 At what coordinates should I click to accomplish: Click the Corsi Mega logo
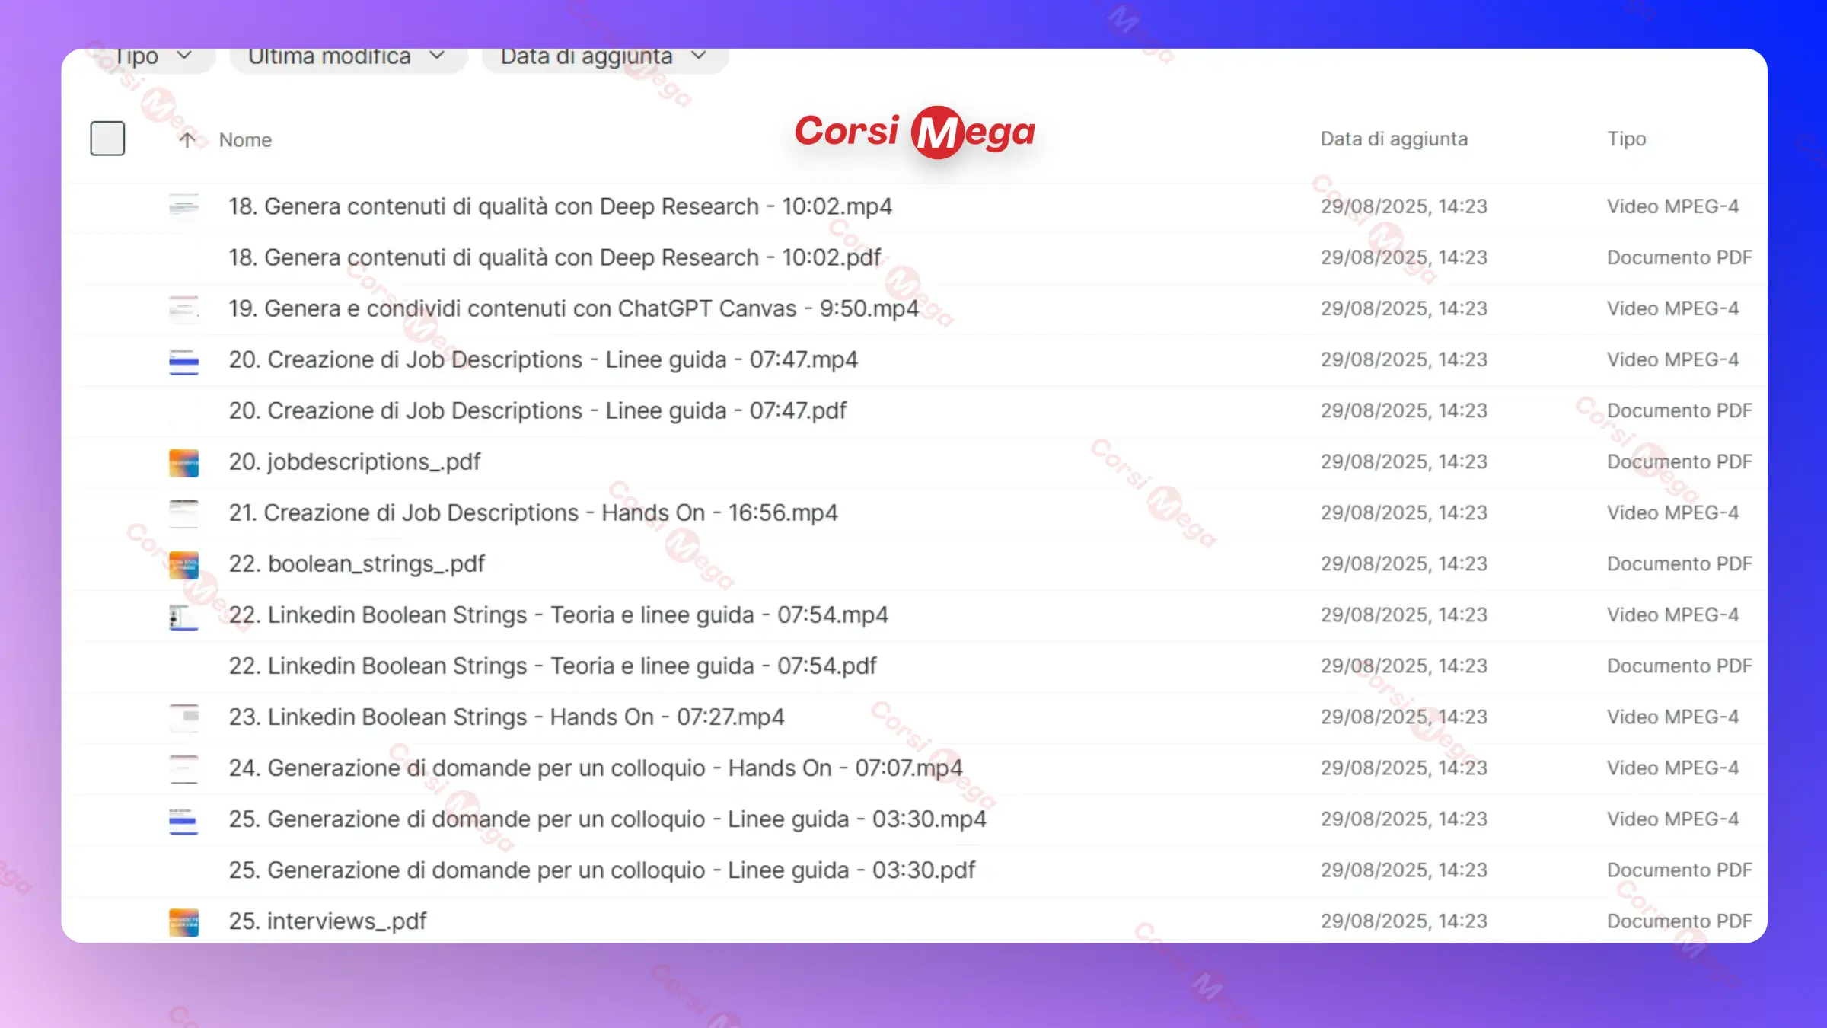pyautogui.click(x=915, y=132)
